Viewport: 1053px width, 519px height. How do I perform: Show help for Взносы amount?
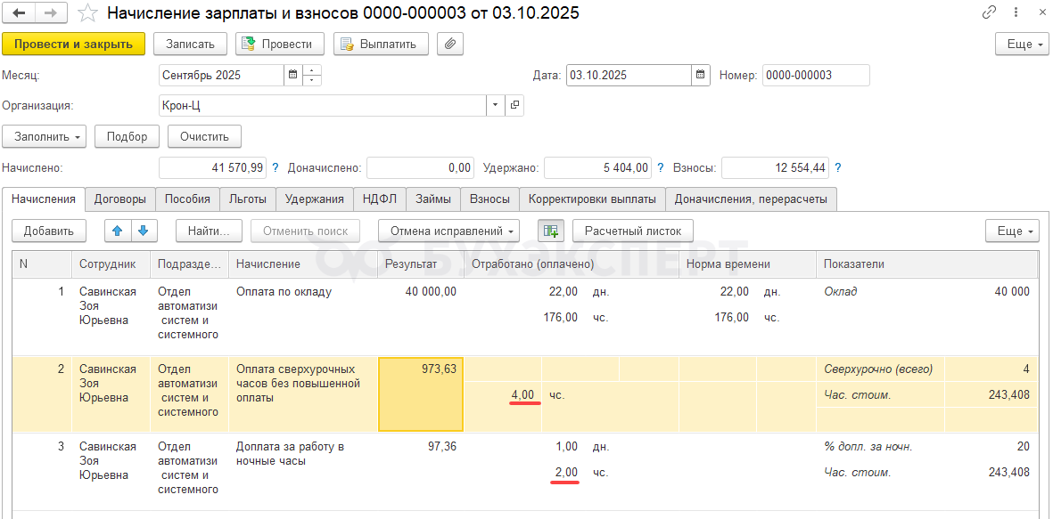837,167
